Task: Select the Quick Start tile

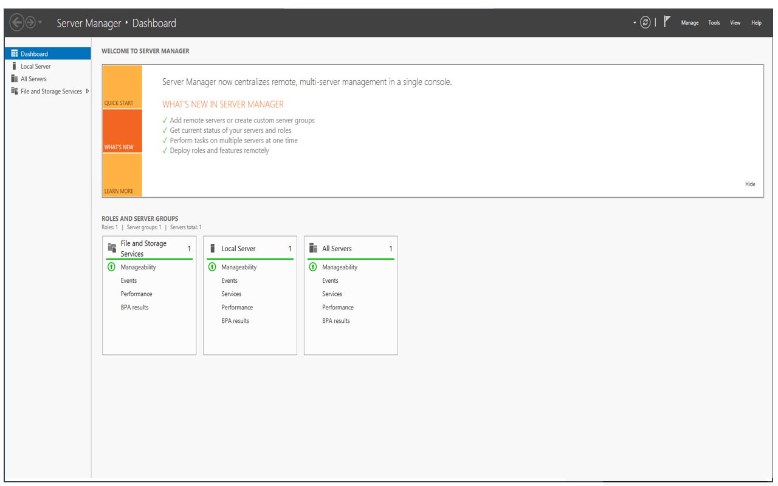Action: pos(122,87)
